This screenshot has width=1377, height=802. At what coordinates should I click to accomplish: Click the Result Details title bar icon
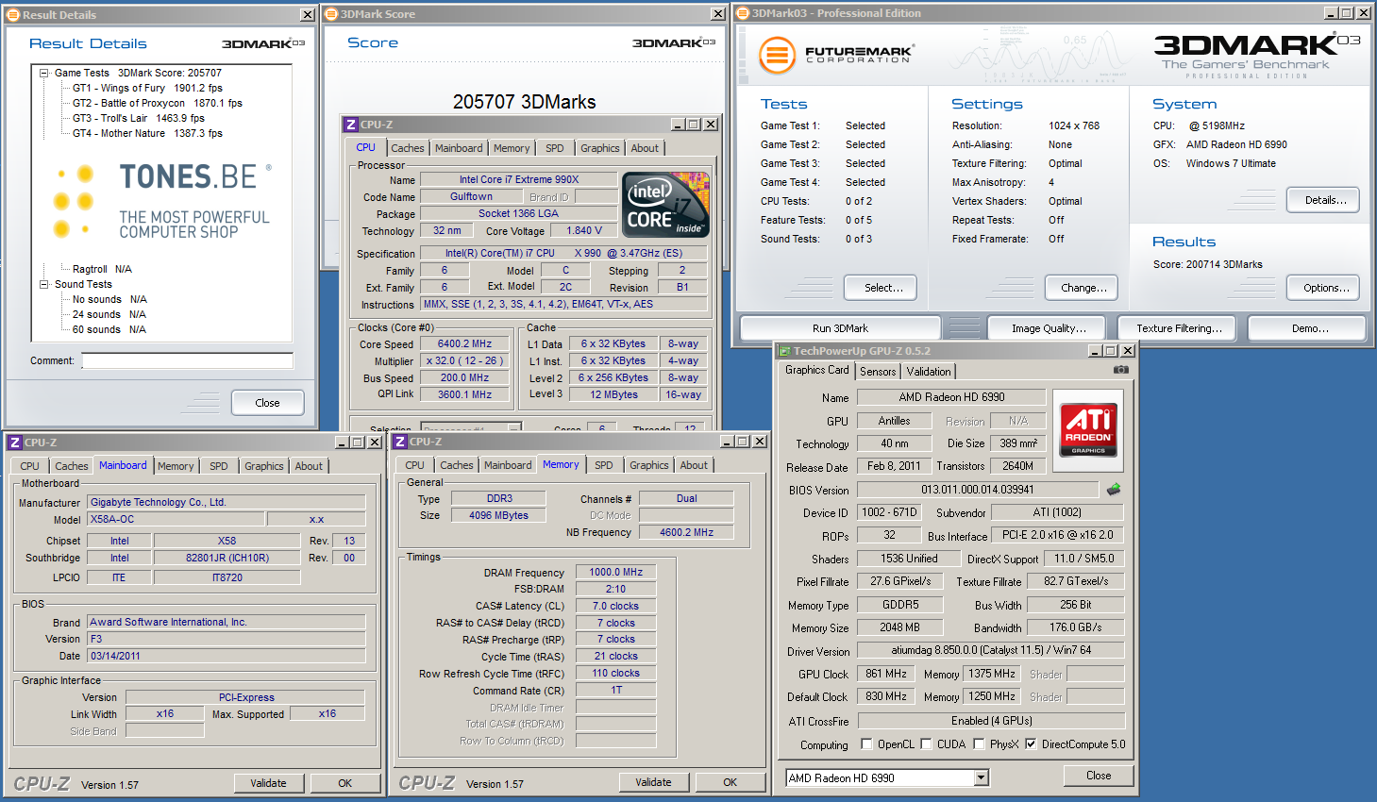[x=13, y=14]
